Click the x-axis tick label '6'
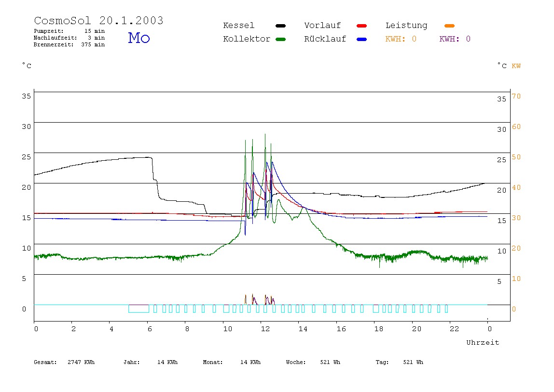Screen dimensions: 554x392 tap(150, 329)
